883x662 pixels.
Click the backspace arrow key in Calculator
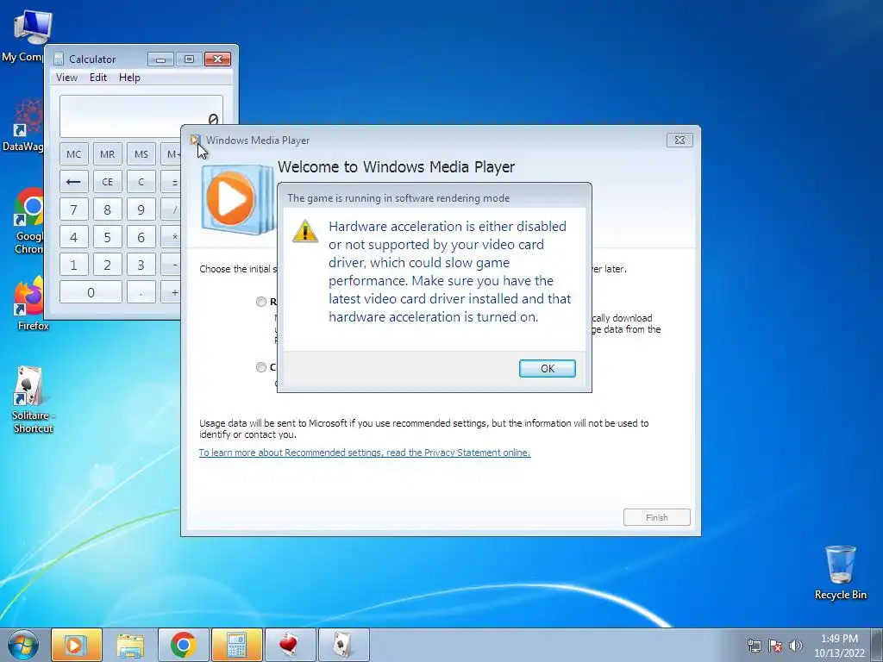click(x=74, y=182)
